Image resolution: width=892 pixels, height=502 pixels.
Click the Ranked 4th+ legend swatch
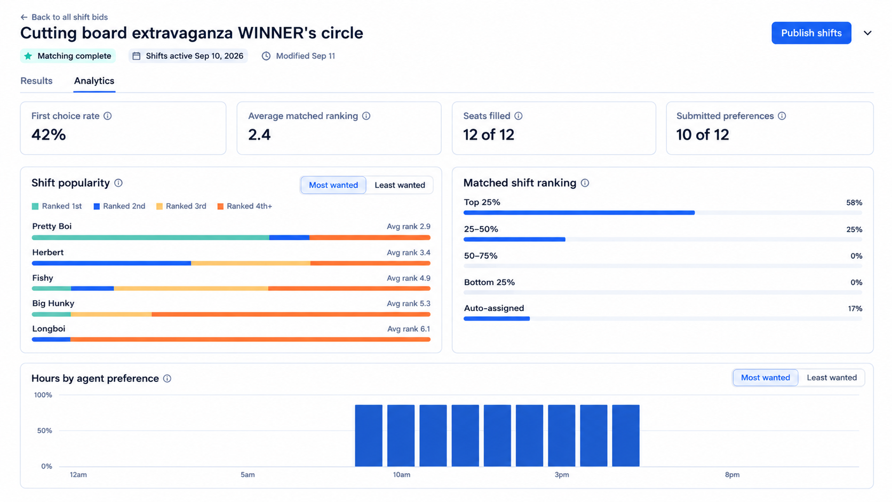pyautogui.click(x=220, y=206)
